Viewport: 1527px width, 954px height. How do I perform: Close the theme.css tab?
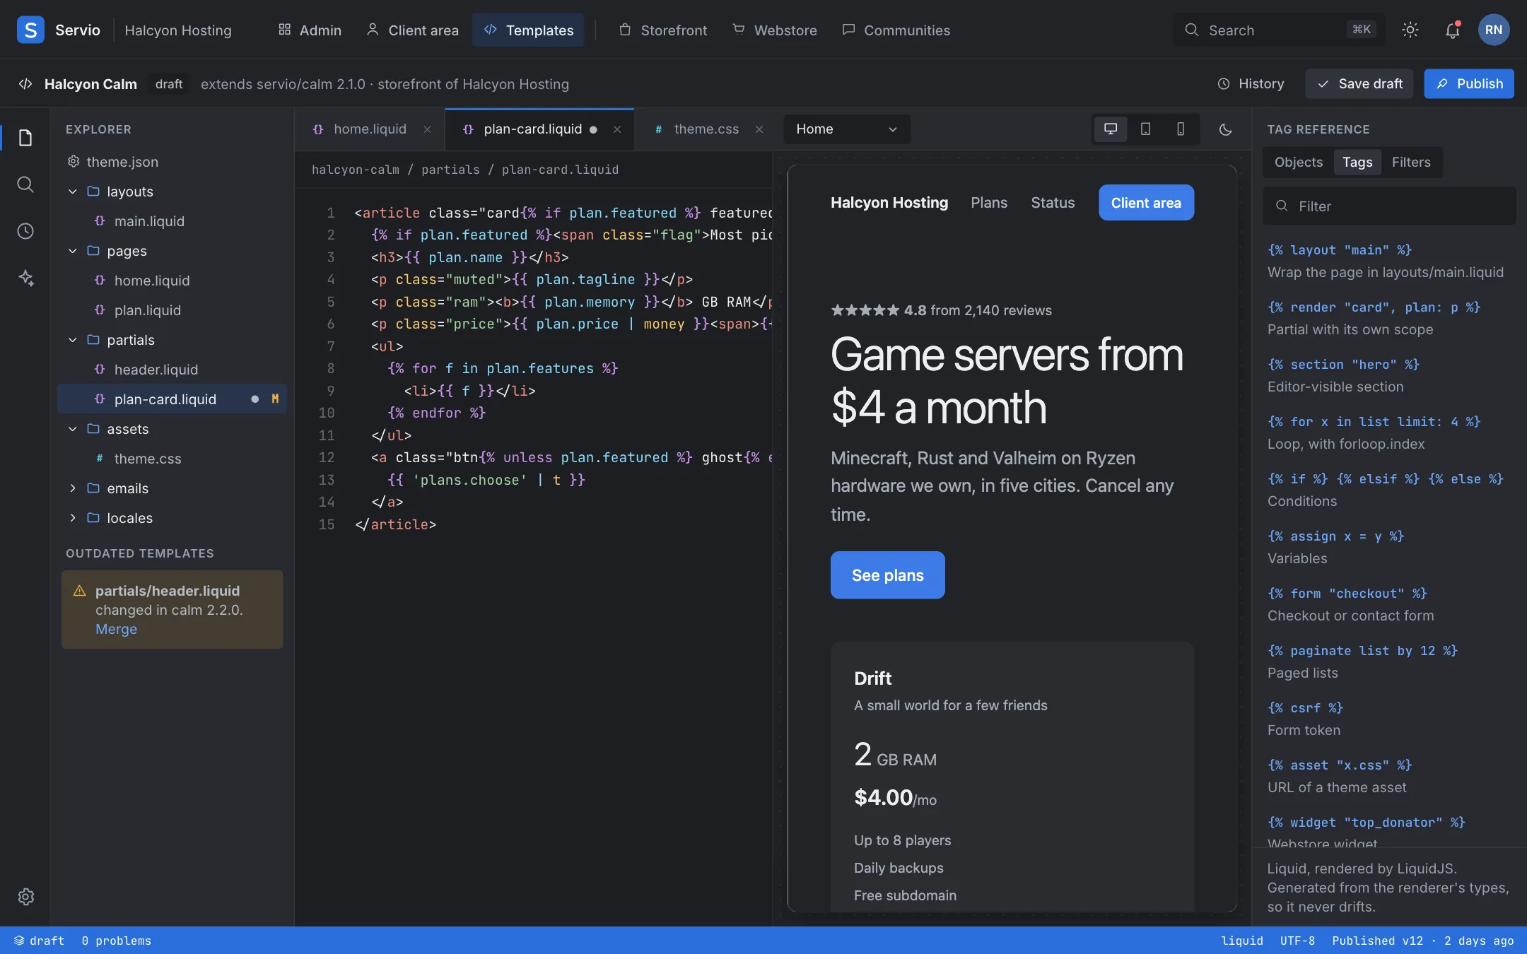pos(759,129)
